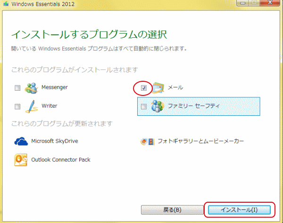Viewport: 283px width, 223px height.
Task: Click the Microsoft SkyDrive text
Action: 55,141
